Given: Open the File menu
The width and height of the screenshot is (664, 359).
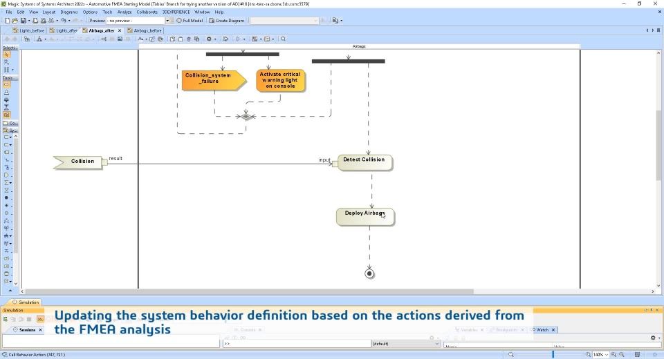Looking at the screenshot, I should pos(9,12).
